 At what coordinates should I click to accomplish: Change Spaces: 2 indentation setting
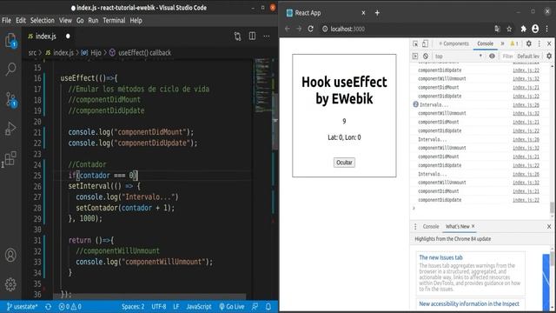pyautogui.click(x=133, y=307)
